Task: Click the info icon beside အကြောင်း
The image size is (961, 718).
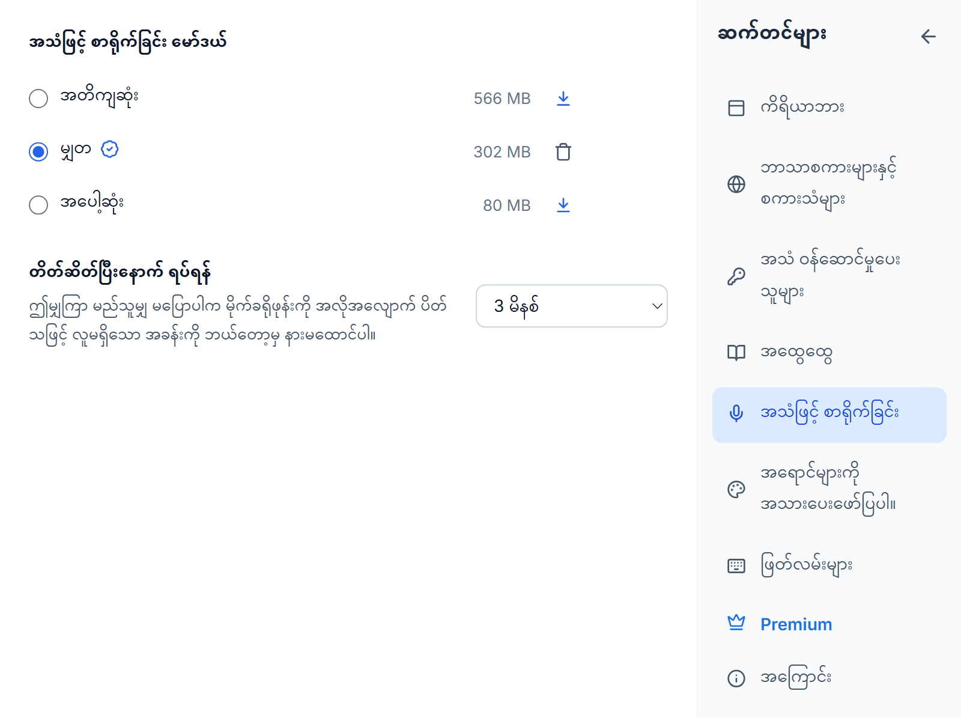Action: [x=736, y=678]
